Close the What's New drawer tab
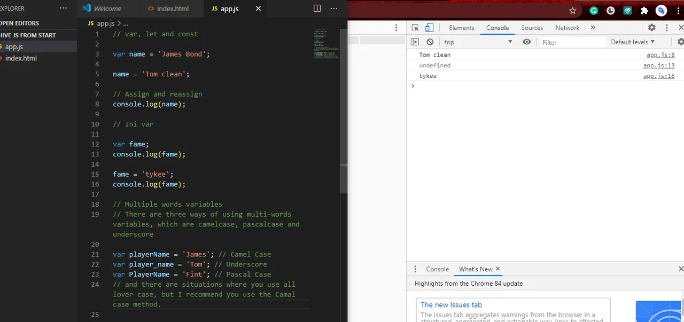The height and width of the screenshot is (322, 684). 498,269
